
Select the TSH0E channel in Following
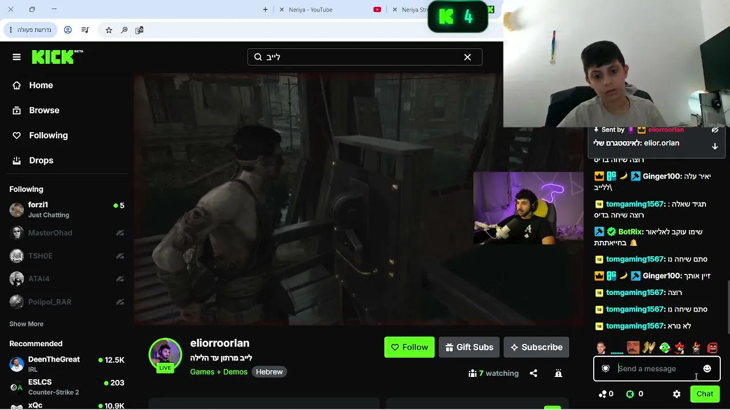[67, 256]
